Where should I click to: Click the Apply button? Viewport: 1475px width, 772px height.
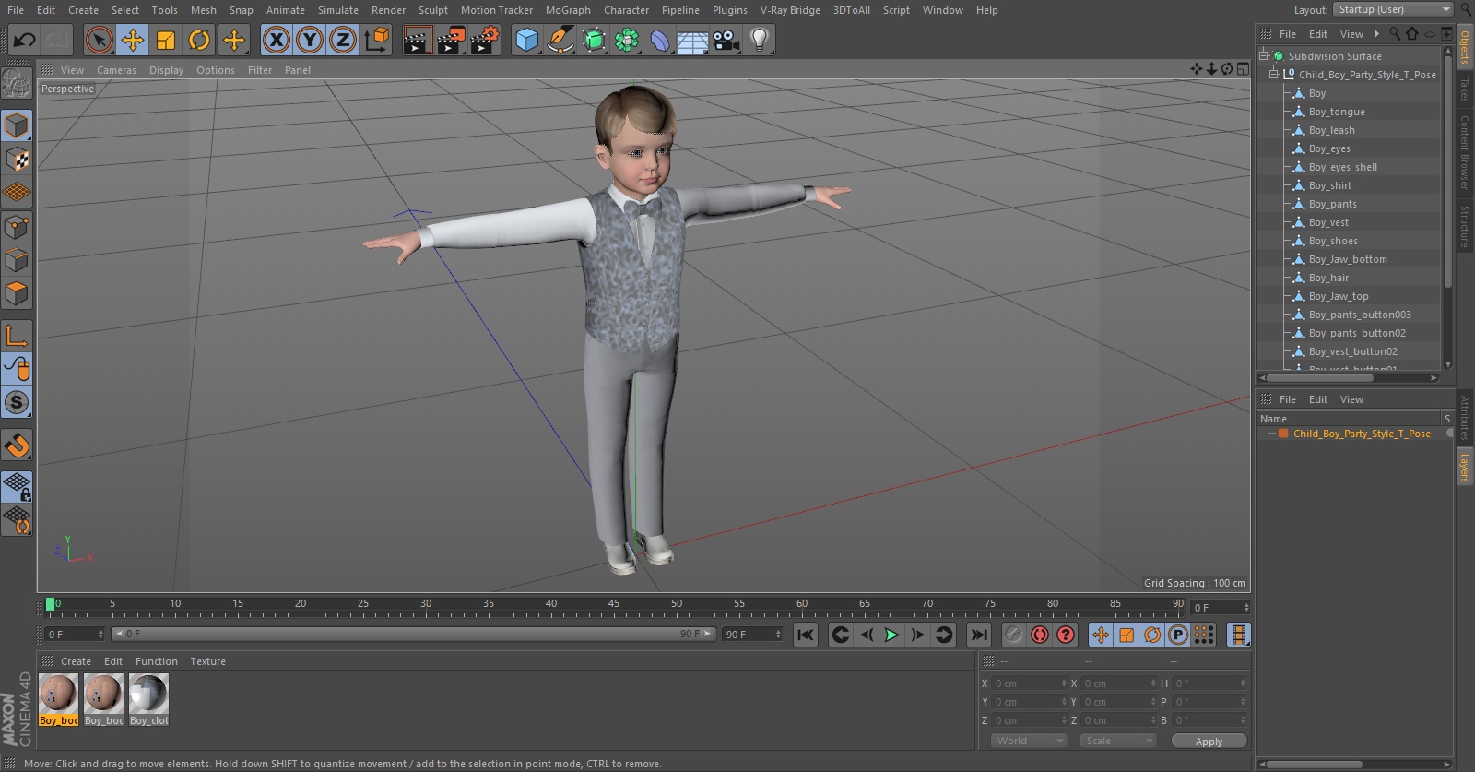tap(1209, 741)
